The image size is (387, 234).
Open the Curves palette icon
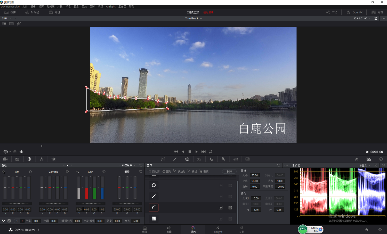point(163,159)
